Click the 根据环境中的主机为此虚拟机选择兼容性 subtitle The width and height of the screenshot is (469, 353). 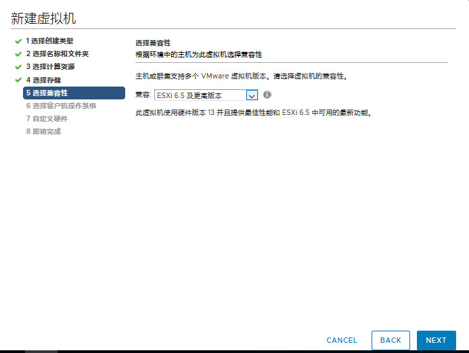[x=198, y=54]
